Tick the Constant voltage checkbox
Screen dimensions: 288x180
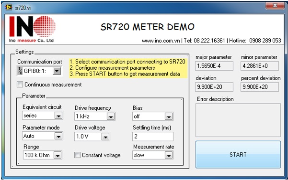(77, 155)
